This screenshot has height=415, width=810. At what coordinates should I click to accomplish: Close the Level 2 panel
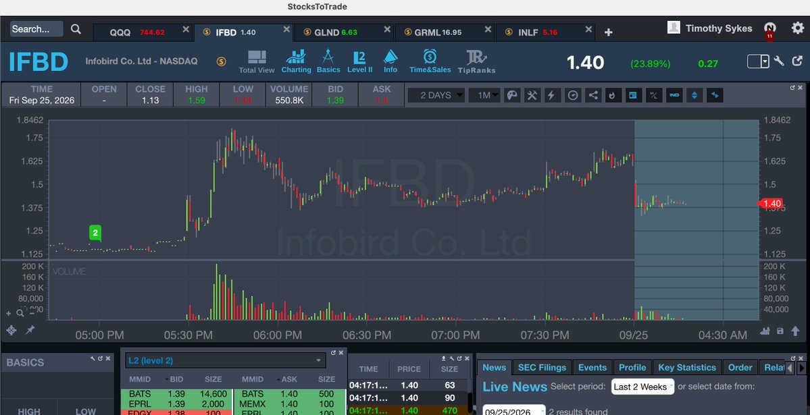coord(341,353)
